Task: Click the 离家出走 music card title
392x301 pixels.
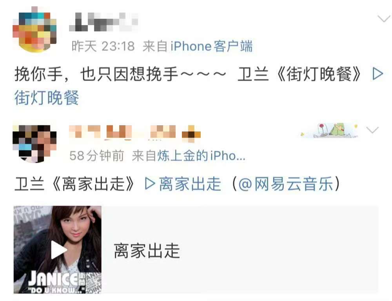Action: tap(147, 250)
